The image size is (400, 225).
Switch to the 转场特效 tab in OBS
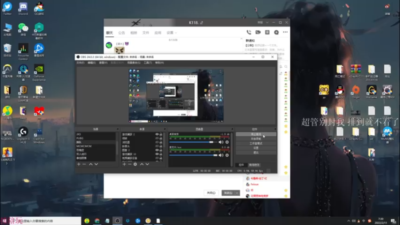tap(254, 165)
